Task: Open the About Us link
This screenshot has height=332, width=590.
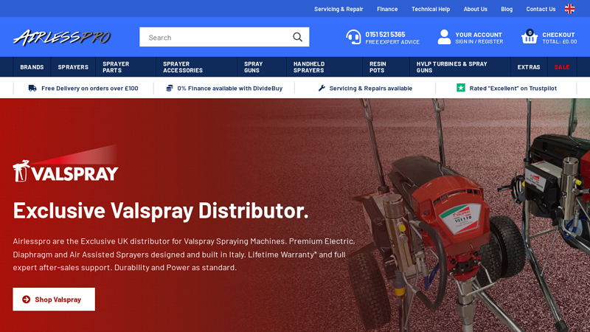Action: [x=475, y=9]
